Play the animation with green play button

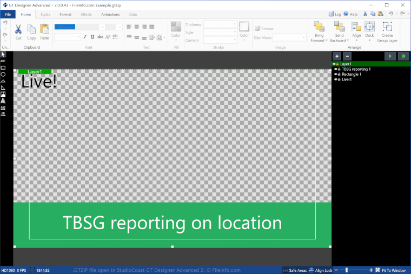(x=390, y=56)
